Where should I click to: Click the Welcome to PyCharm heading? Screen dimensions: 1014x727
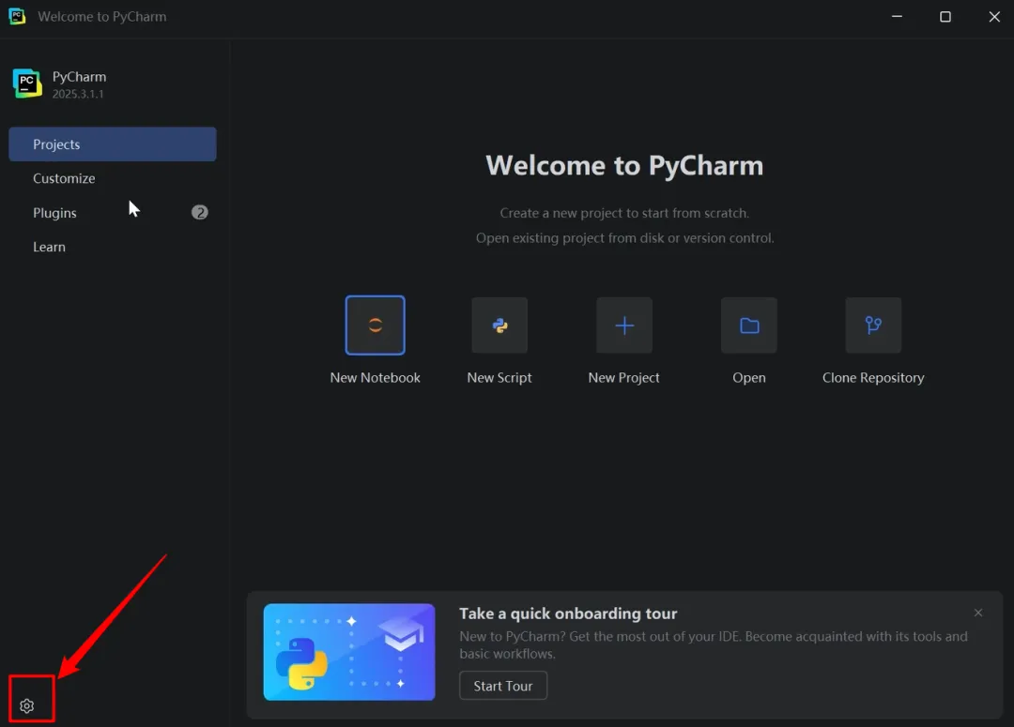click(x=624, y=165)
